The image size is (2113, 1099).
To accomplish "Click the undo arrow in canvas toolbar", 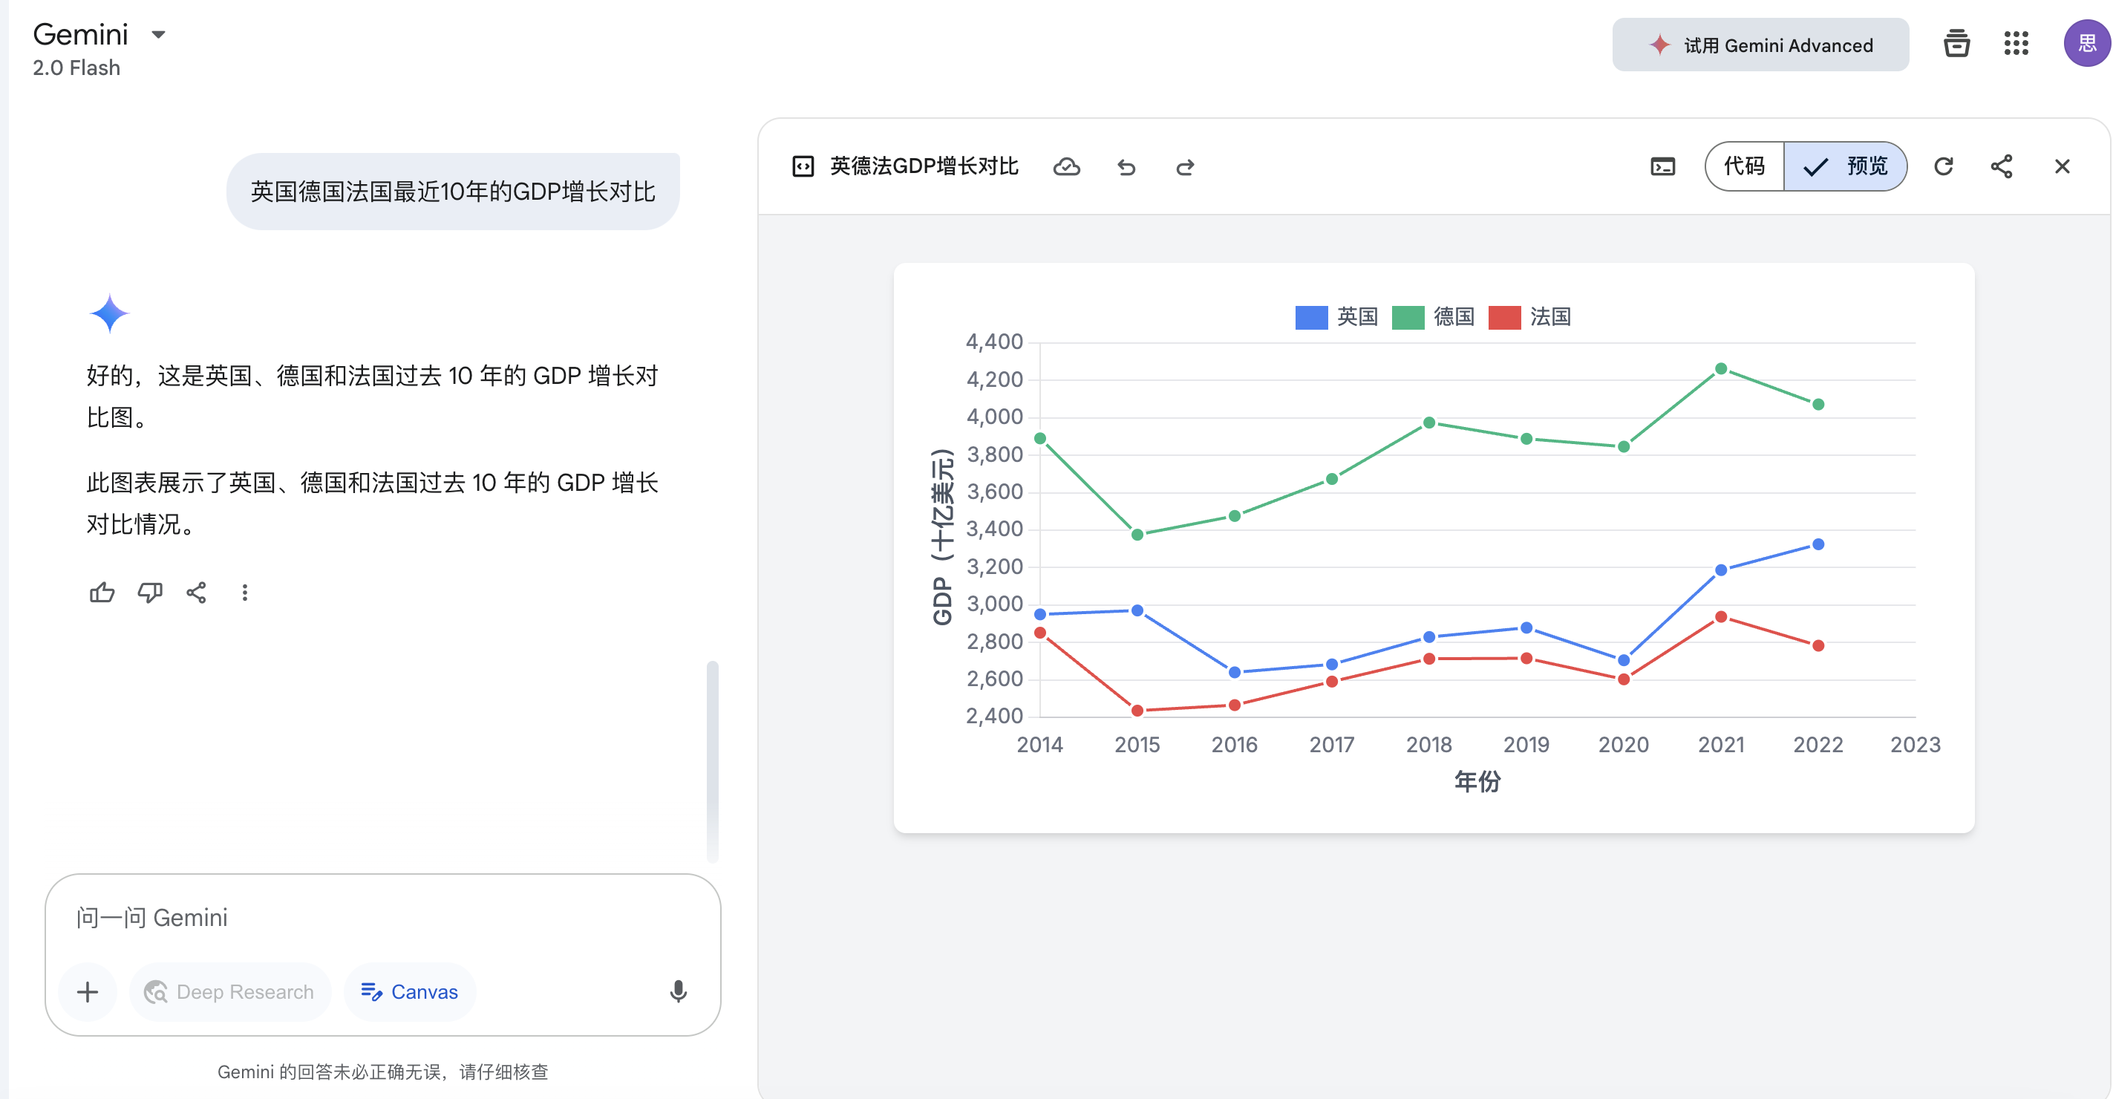I will 1126,167.
